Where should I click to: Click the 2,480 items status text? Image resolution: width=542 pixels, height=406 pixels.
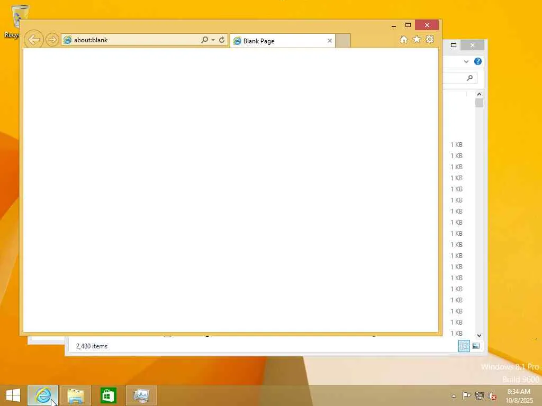pyautogui.click(x=92, y=346)
